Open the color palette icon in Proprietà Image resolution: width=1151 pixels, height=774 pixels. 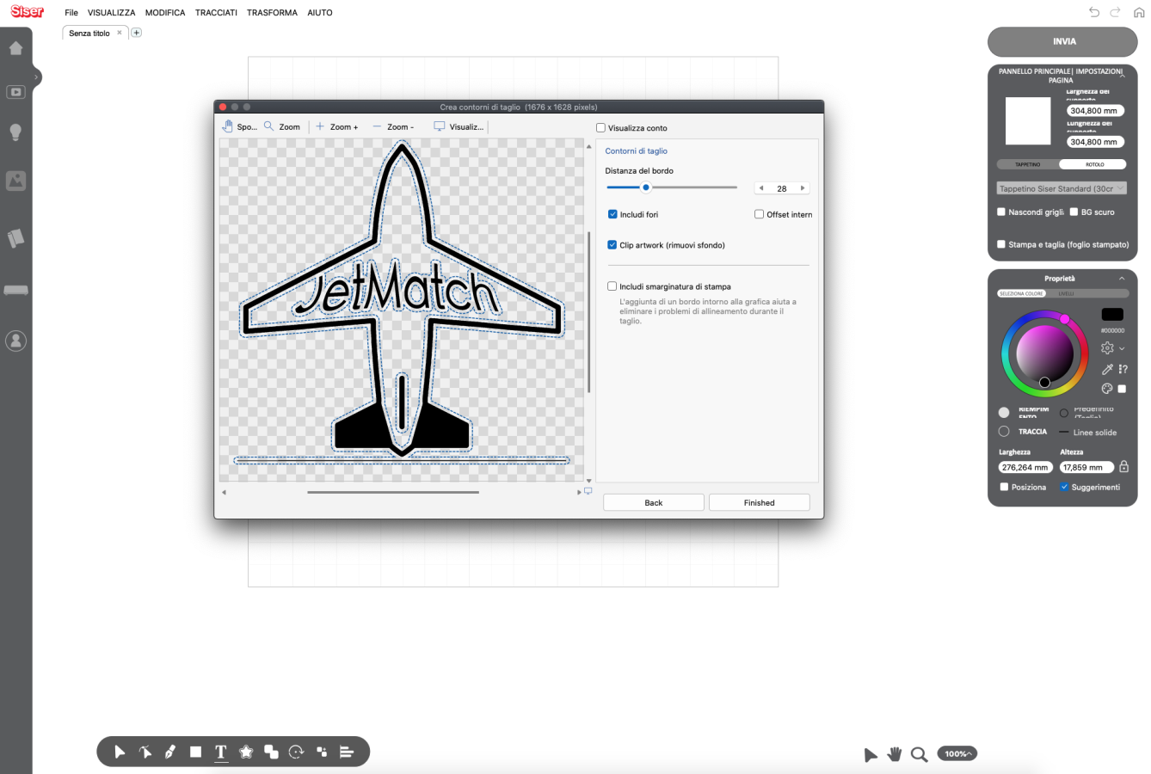(1107, 389)
